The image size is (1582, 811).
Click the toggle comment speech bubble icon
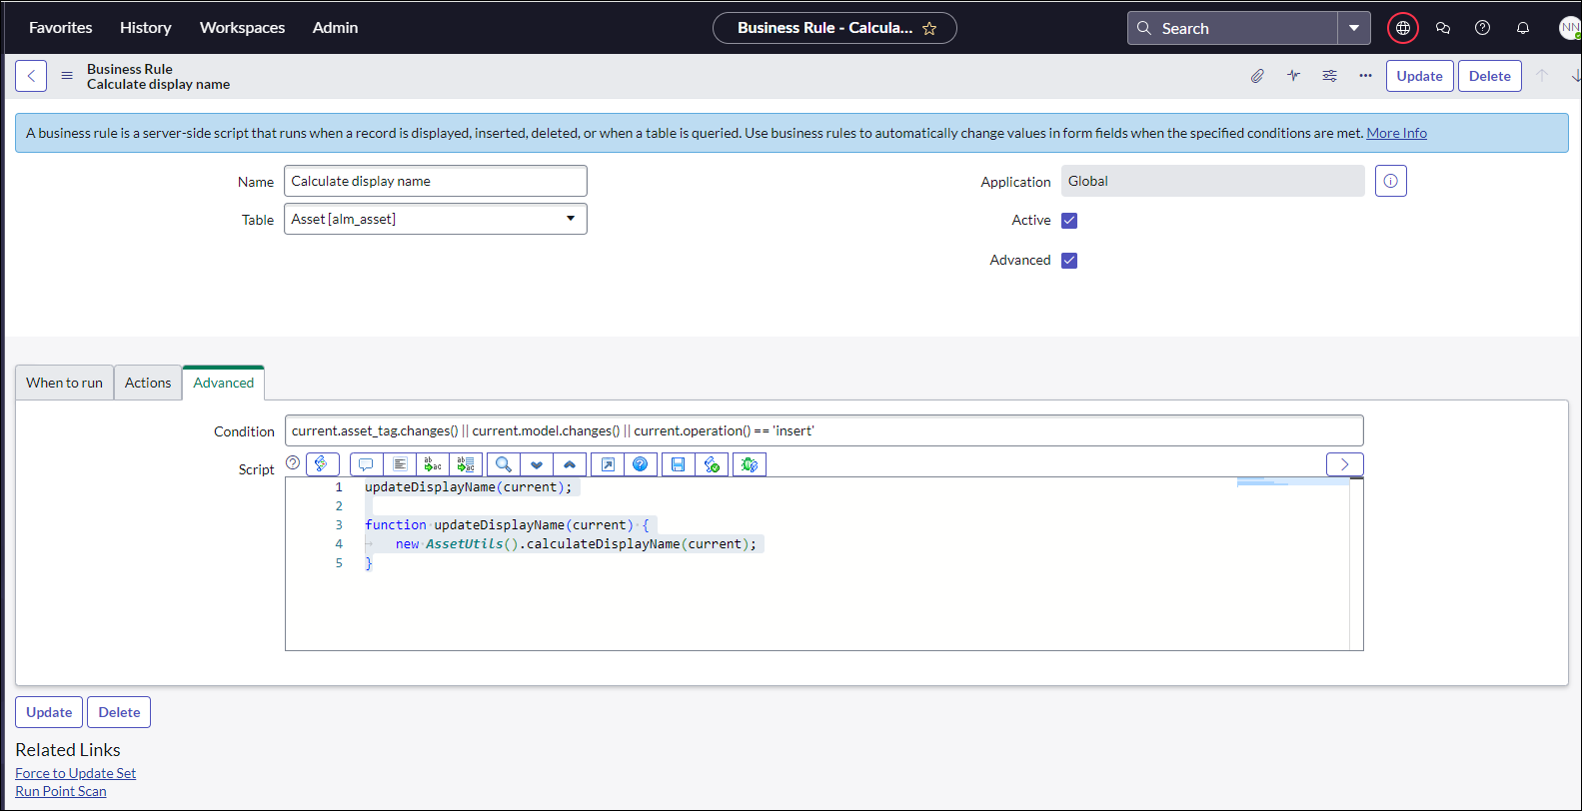[366, 464]
